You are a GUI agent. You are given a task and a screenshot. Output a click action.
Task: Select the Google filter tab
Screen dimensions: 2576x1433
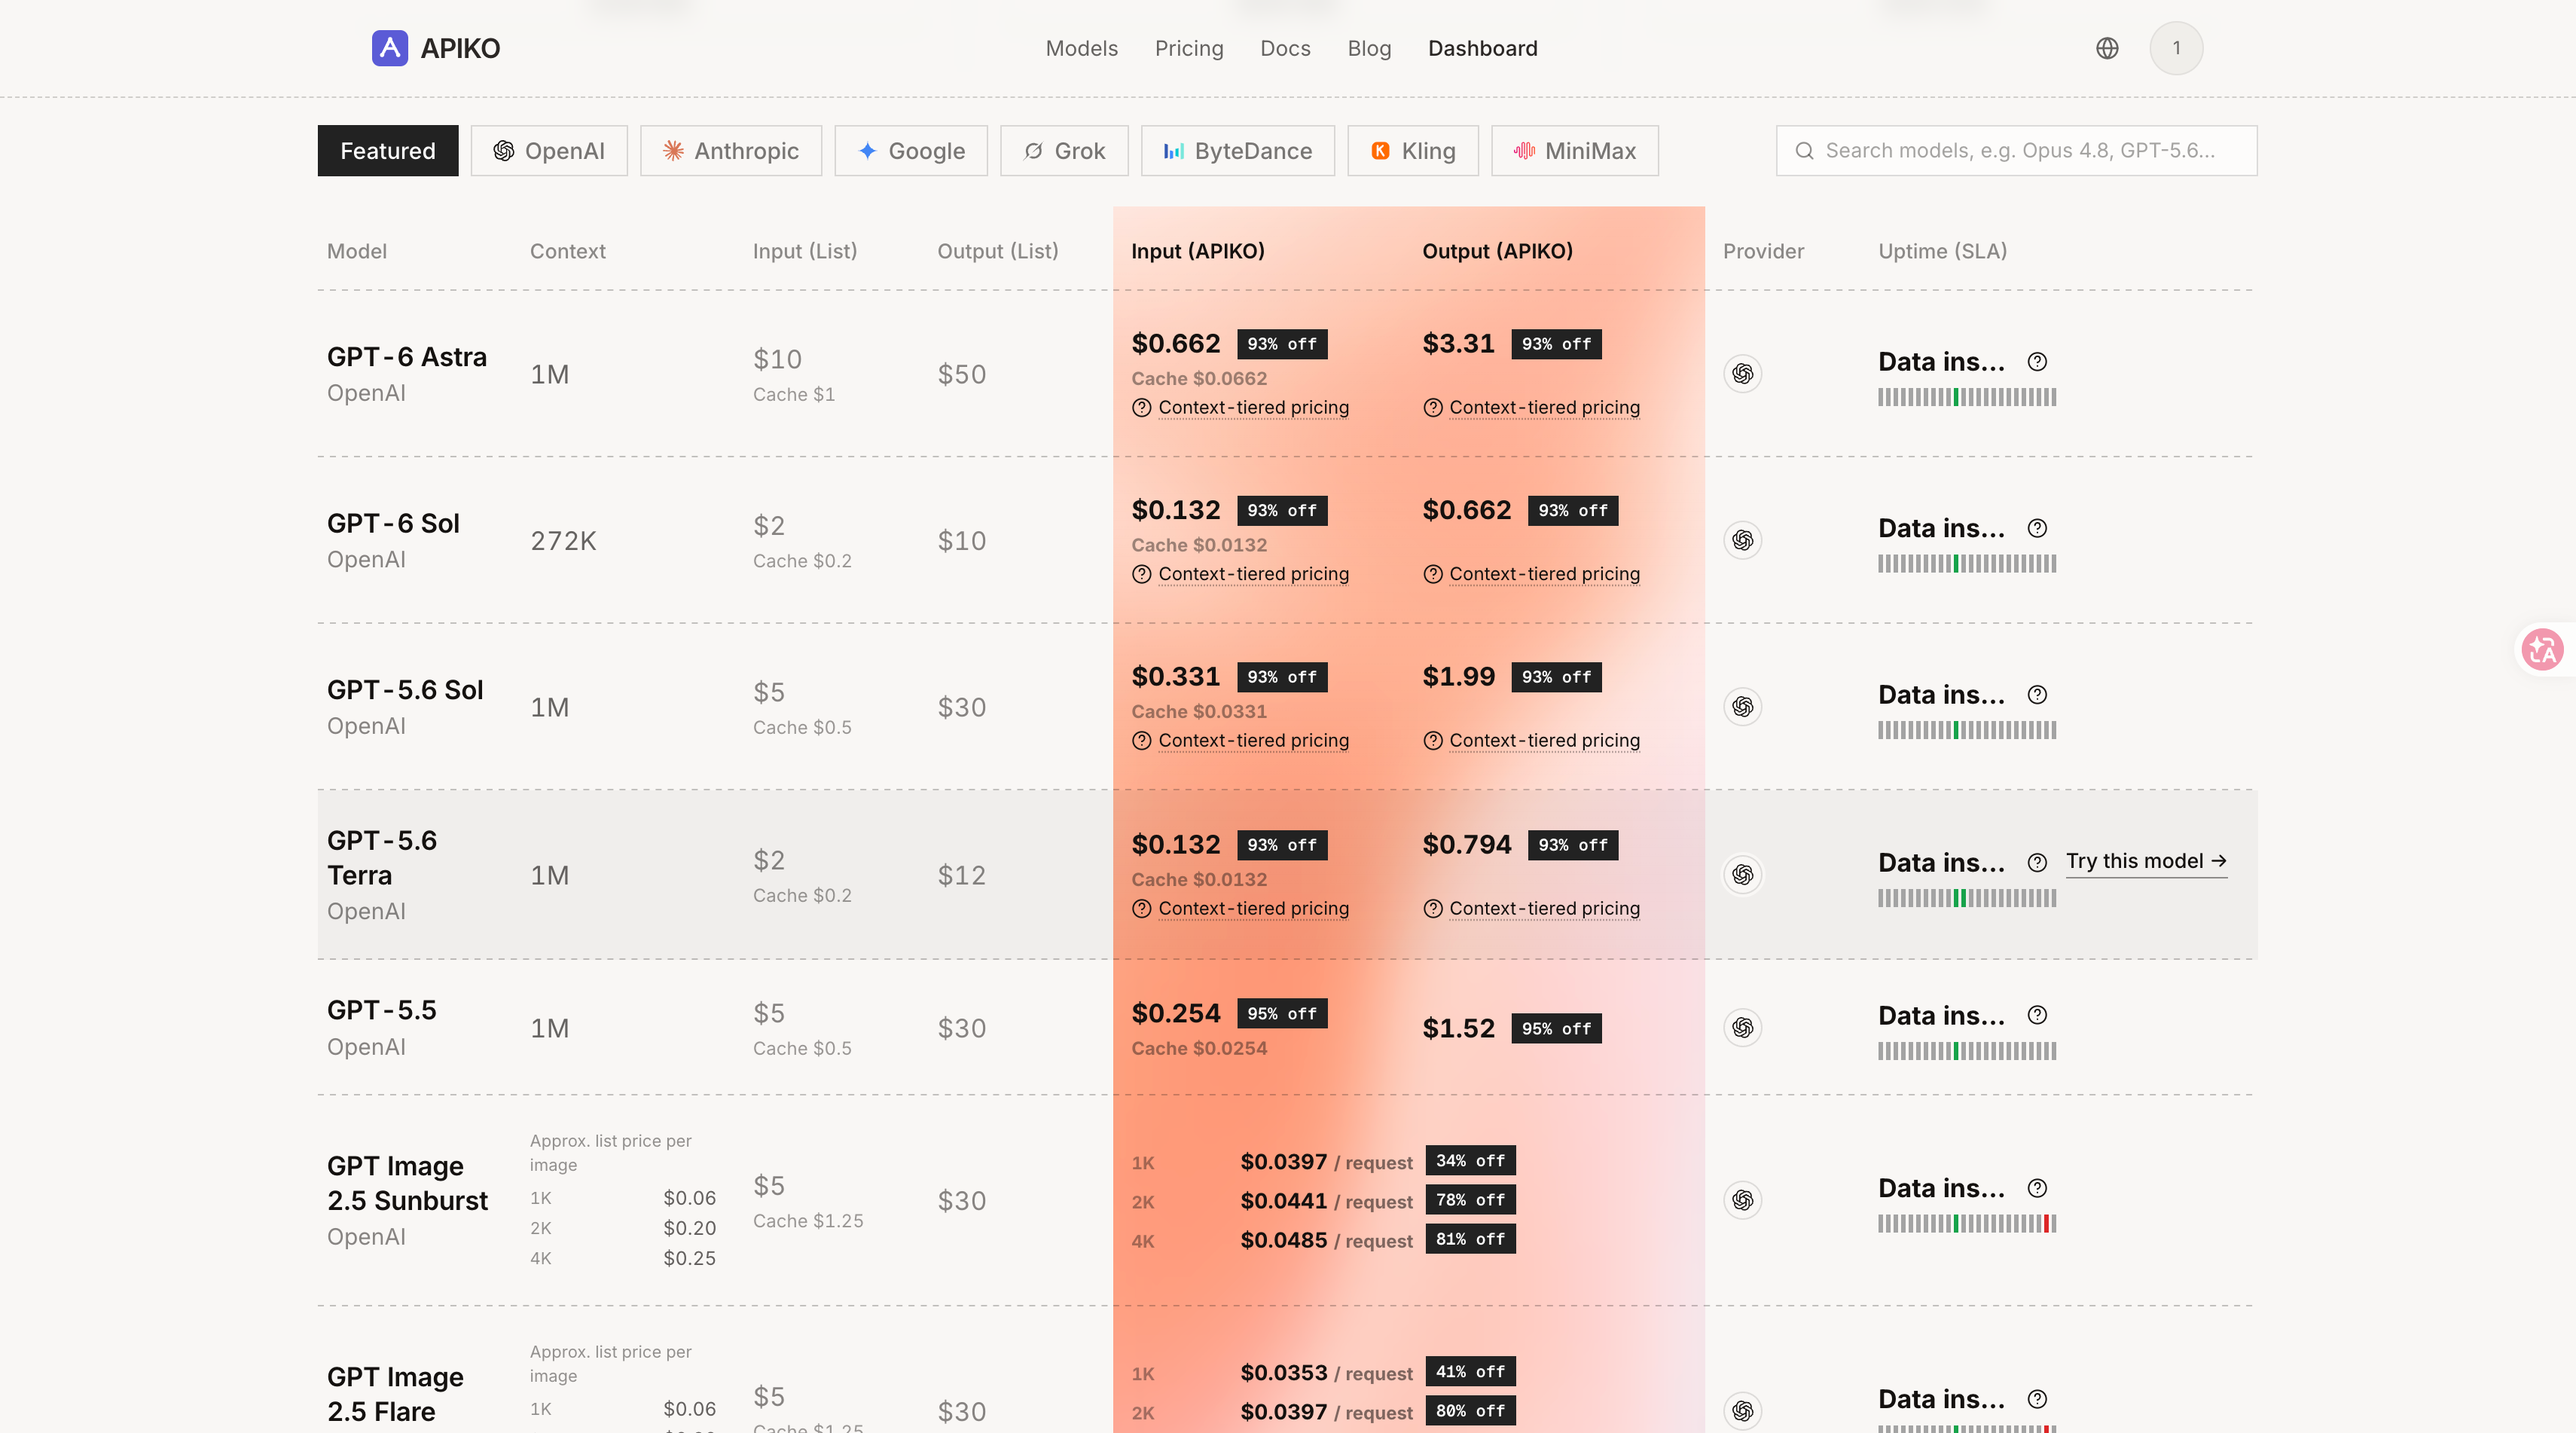tap(911, 151)
